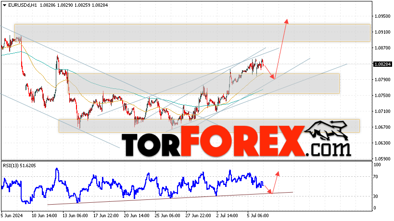
Task: Click the RSI(13) 51.6205 indicator label
Action: point(19,166)
